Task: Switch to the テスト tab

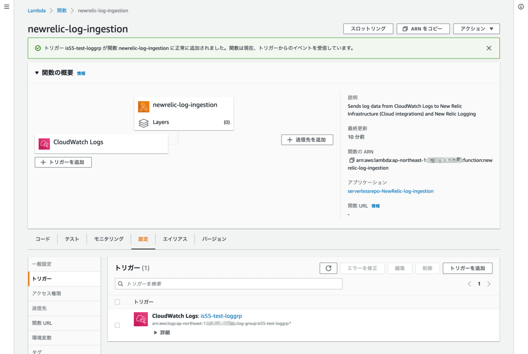Action: pos(72,239)
